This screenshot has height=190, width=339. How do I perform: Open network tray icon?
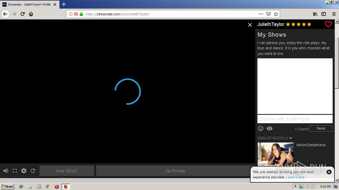[301, 187]
